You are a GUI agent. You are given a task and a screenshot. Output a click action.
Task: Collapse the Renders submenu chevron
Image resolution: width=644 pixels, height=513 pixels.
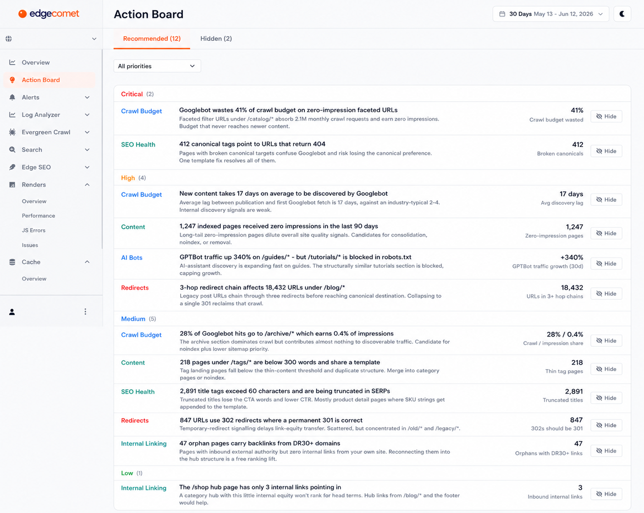(87, 185)
